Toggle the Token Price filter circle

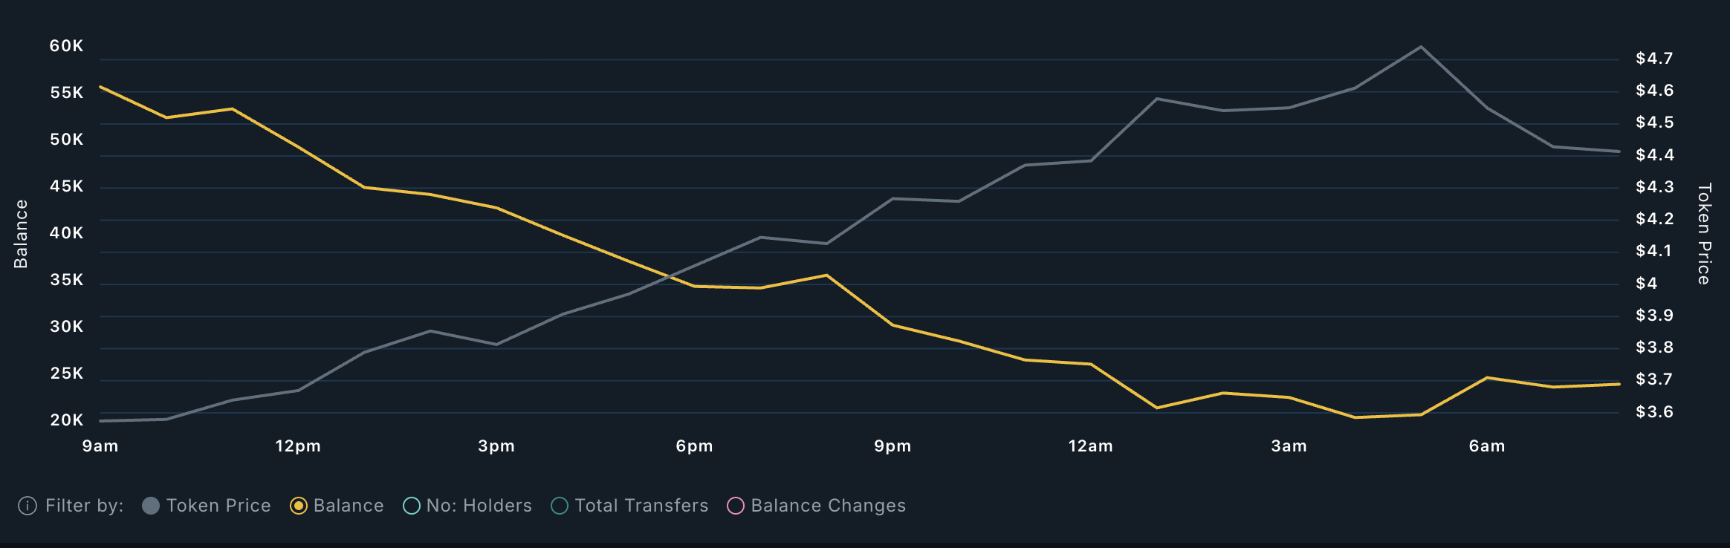pos(151,506)
